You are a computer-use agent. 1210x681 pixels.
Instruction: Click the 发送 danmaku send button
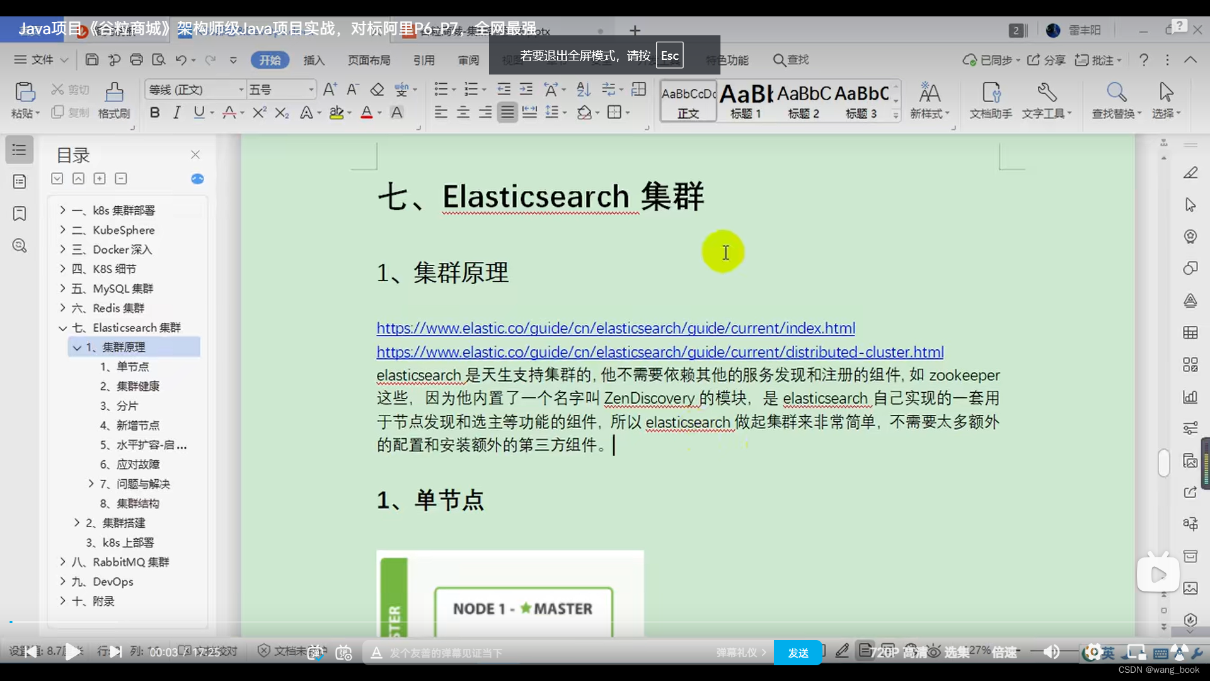pyautogui.click(x=798, y=653)
